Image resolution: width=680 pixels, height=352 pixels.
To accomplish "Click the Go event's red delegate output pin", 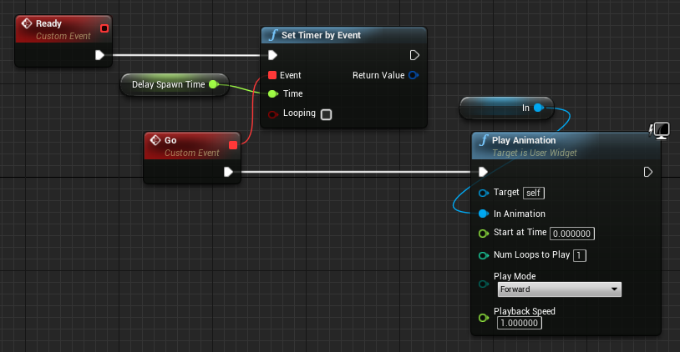I will point(233,145).
